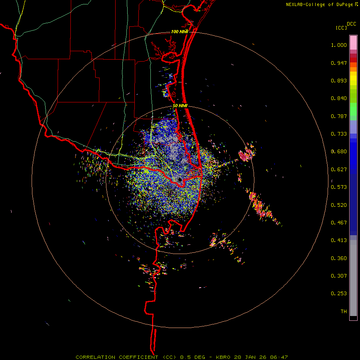Pick the bright green color bar segment
The width and height of the screenshot is (360, 360).
353,109
